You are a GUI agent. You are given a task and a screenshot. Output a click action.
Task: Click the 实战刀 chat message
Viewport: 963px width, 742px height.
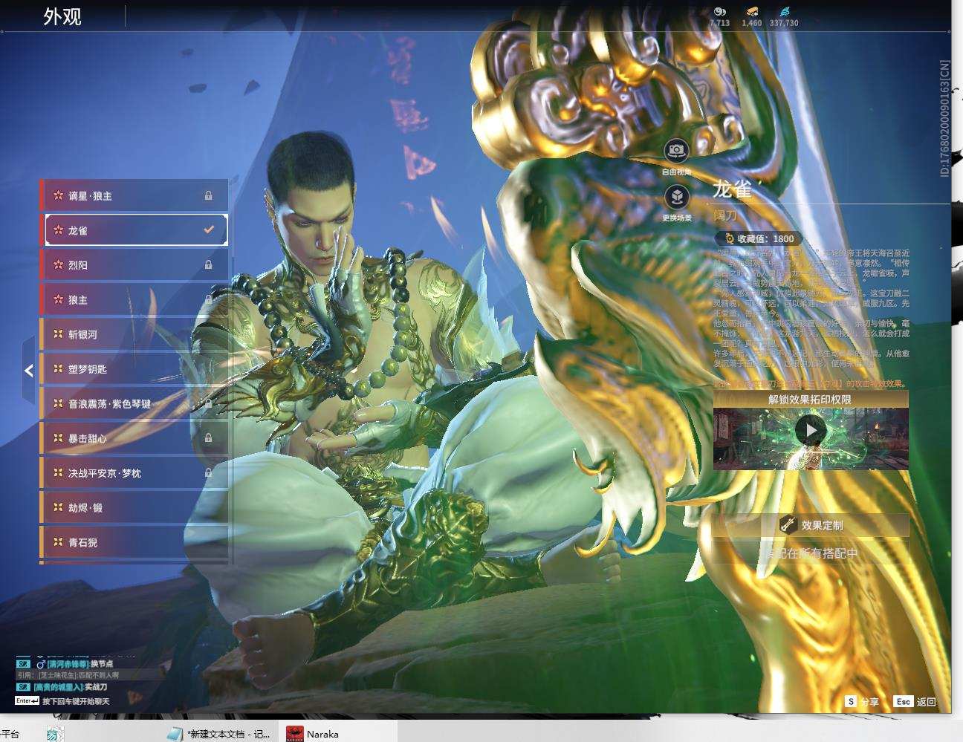coord(96,687)
